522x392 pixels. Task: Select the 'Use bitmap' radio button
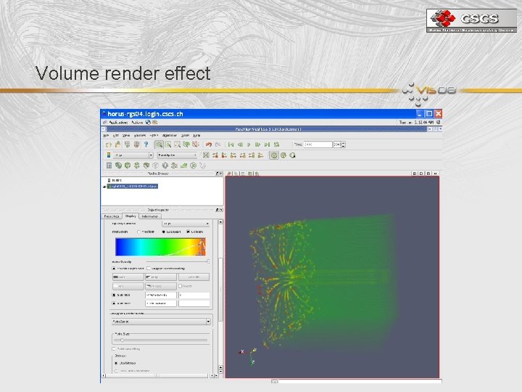click(116, 363)
